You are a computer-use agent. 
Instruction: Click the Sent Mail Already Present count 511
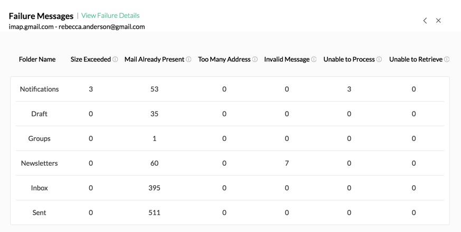[154, 213]
